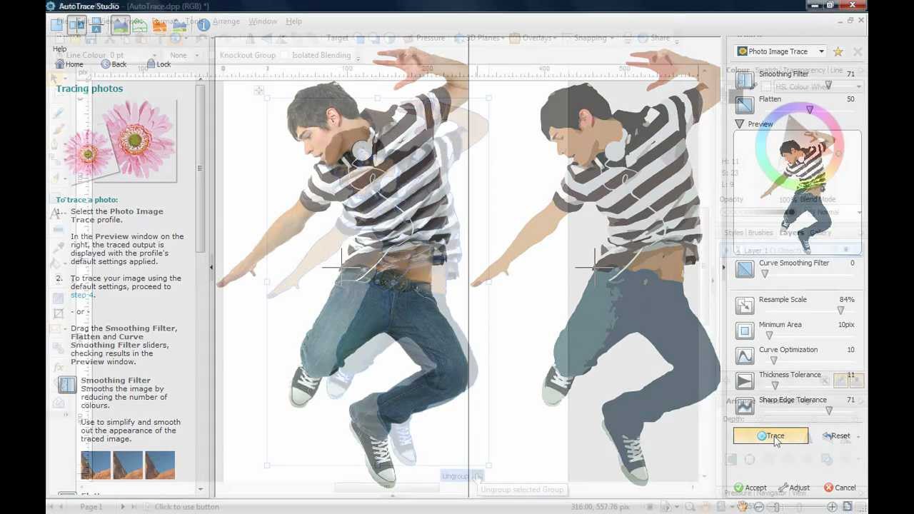Click the Resample Scale icon
This screenshot has width=914, height=514.
(x=745, y=306)
